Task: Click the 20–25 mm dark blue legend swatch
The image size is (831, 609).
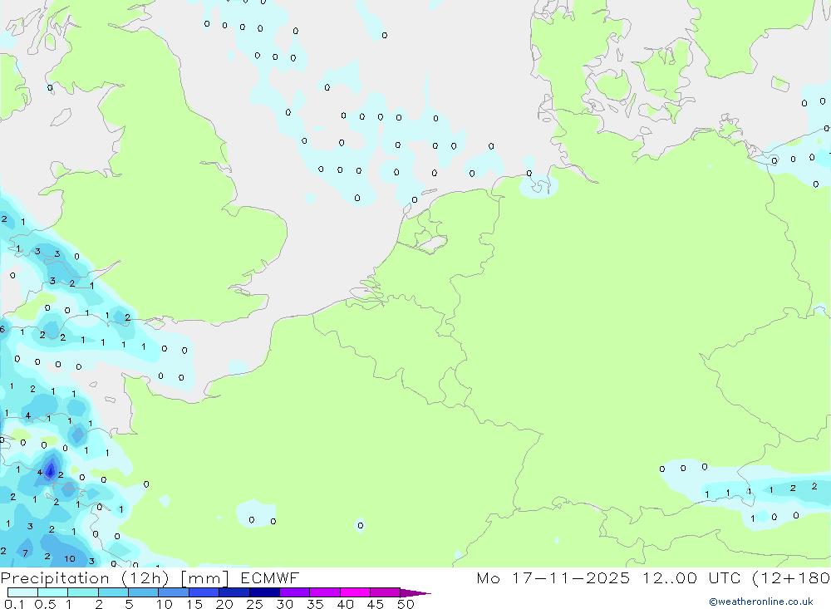Action: point(234,592)
